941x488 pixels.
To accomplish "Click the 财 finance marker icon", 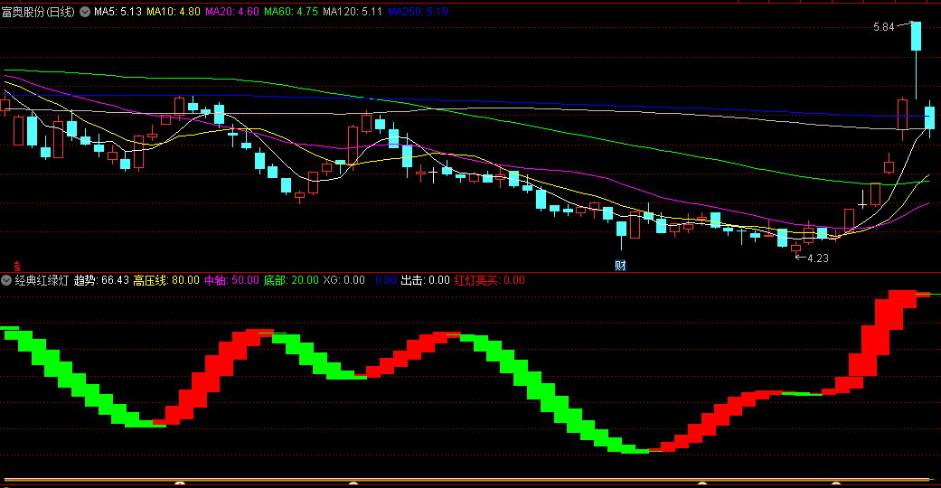I will [x=620, y=266].
